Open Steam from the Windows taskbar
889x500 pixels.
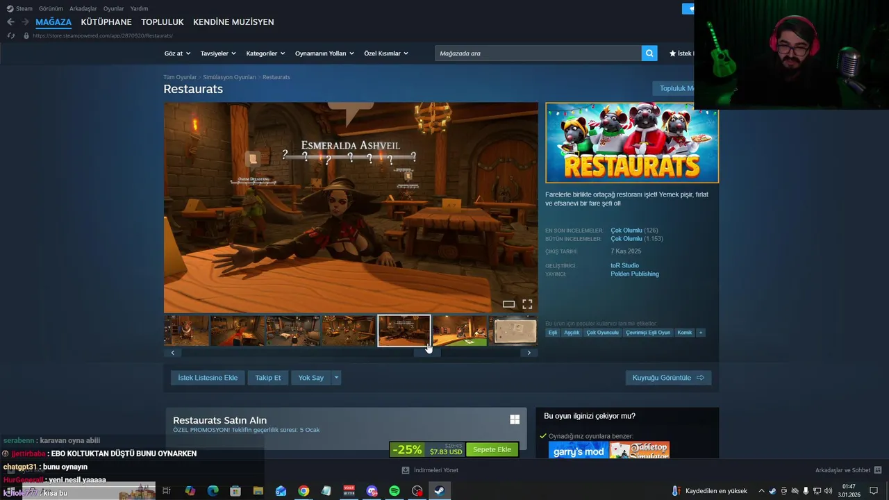point(439,491)
